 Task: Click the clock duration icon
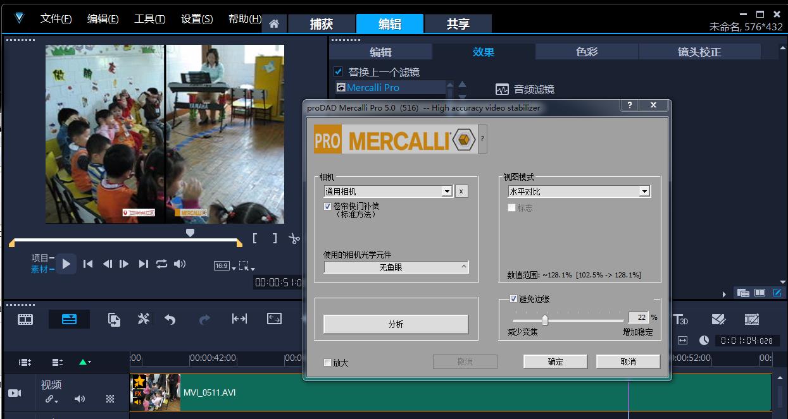pos(704,340)
